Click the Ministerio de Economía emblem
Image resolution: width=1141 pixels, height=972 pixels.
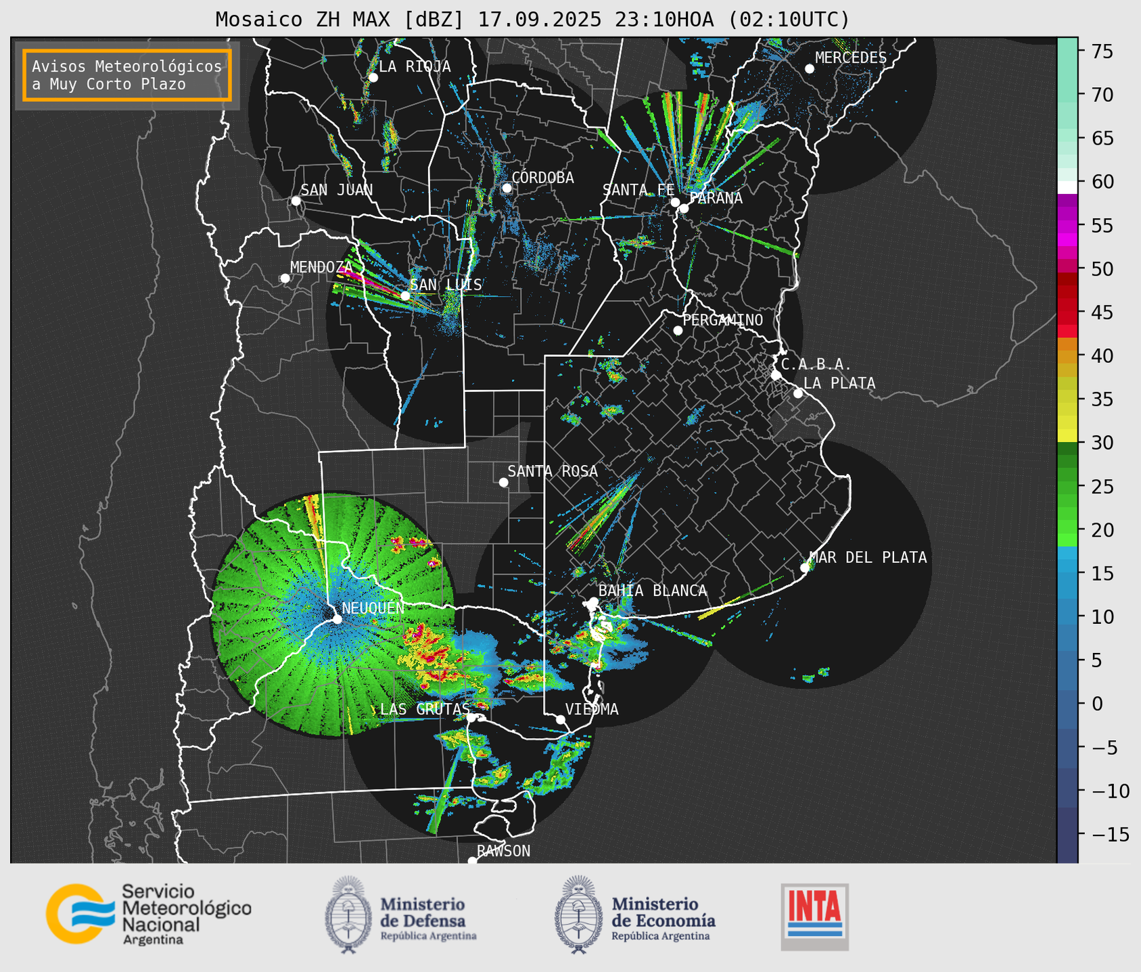(x=579, y=915)
